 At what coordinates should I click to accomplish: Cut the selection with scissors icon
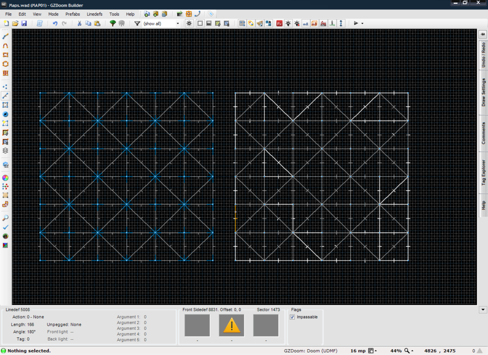pos(80,23)
